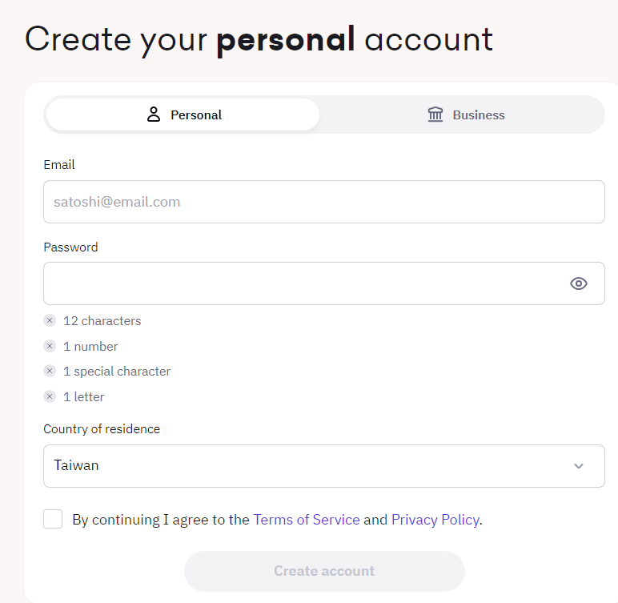Click the x icon beside 1 letter
This screenshot has height=603, width=618.
tap(50, 396)
